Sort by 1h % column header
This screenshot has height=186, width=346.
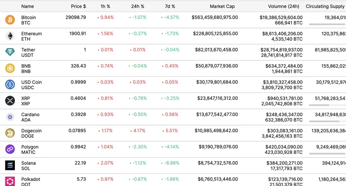tap(105, 6)
